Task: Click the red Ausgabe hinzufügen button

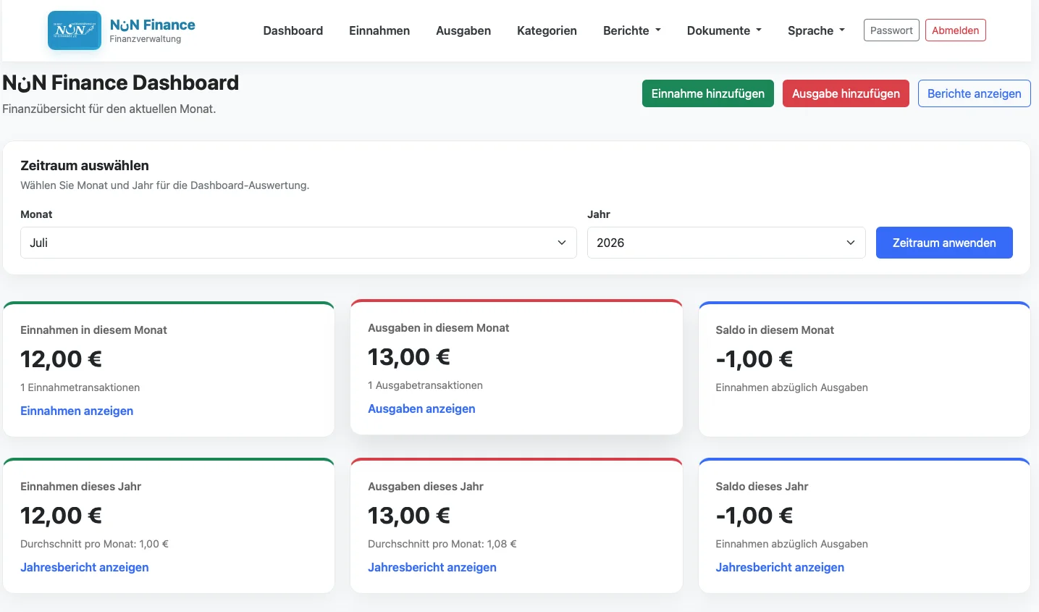Action: 846,93
